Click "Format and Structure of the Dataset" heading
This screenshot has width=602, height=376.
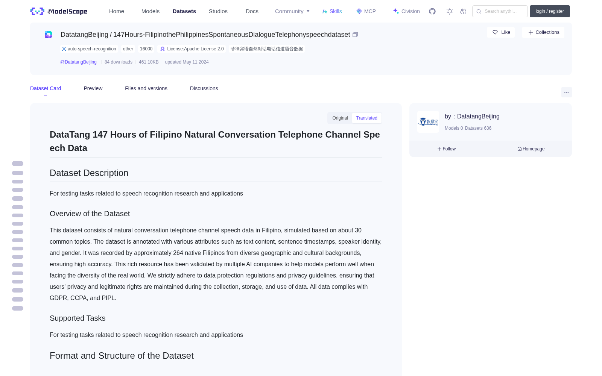(x=122, y=356)
